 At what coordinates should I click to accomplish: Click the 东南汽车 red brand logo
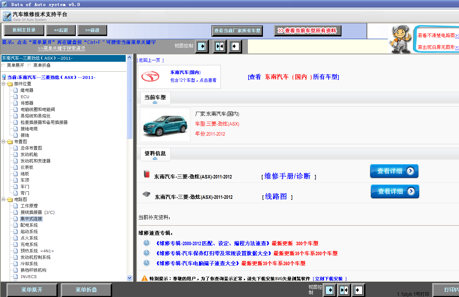150,77
